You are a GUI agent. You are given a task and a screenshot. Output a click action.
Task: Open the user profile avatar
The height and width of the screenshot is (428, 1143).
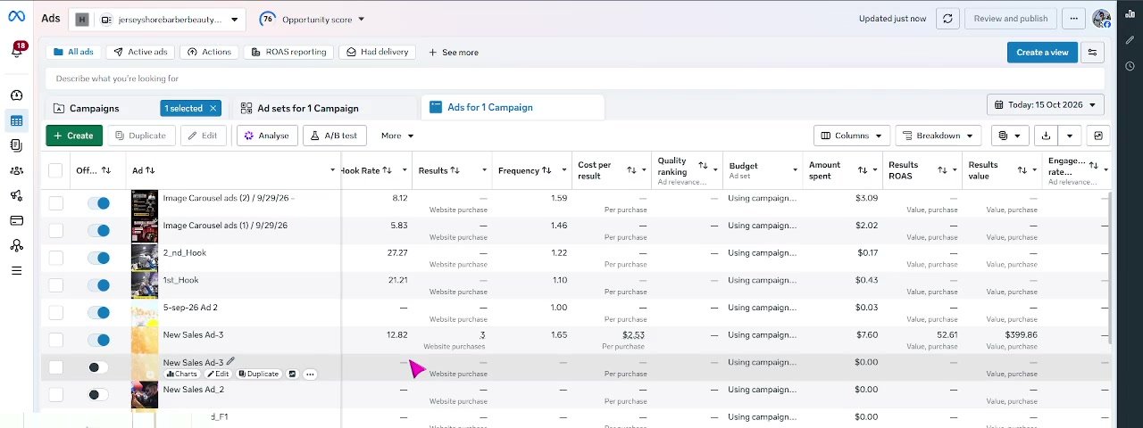tap(1101, 19)
